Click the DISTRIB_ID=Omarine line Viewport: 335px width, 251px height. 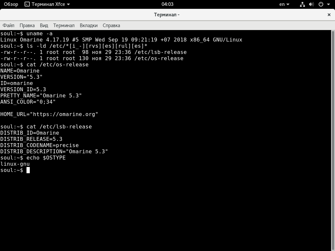pyautogui.click(x=30, y=133)
